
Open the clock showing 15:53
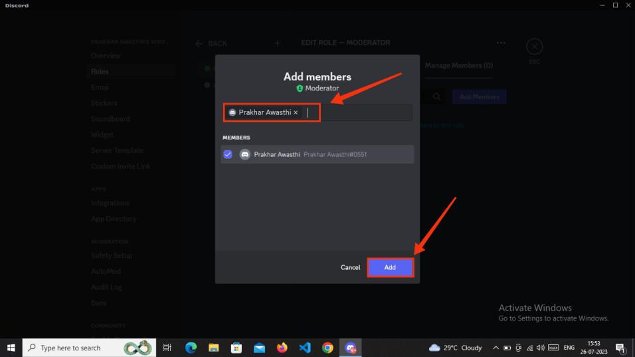[594, 348]
